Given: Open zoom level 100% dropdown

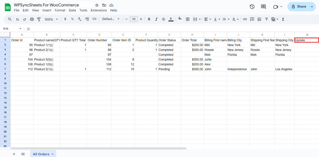Looking at the screenshot, I should point(51,19).
